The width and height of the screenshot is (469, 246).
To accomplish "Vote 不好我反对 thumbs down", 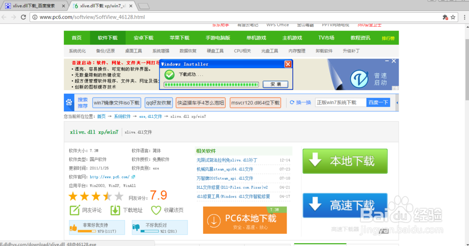I will (x=160, y=227).
